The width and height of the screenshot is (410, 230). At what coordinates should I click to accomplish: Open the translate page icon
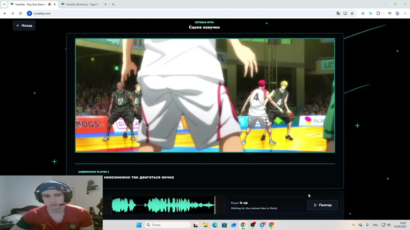click(x=338, y=13)
